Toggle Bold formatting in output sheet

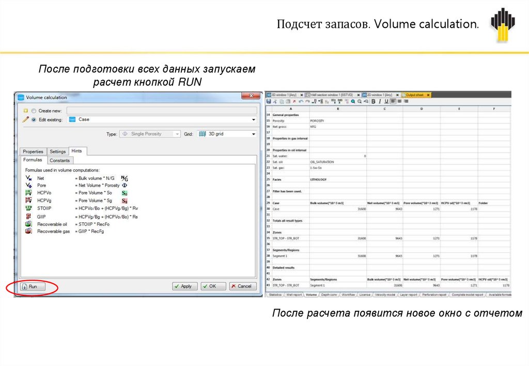tap(374, 101)
